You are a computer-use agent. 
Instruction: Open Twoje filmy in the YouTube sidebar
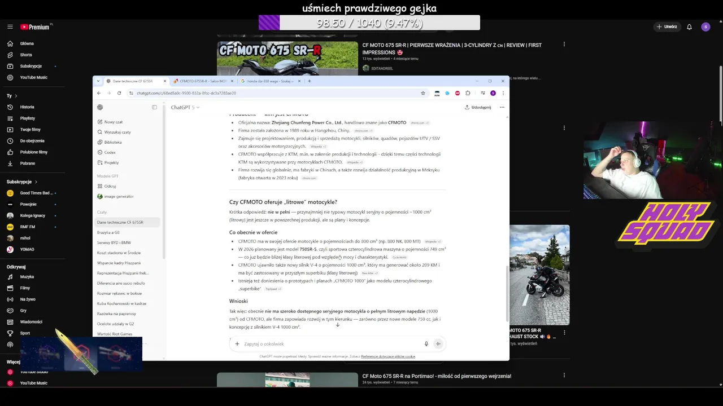pos(30,129)
